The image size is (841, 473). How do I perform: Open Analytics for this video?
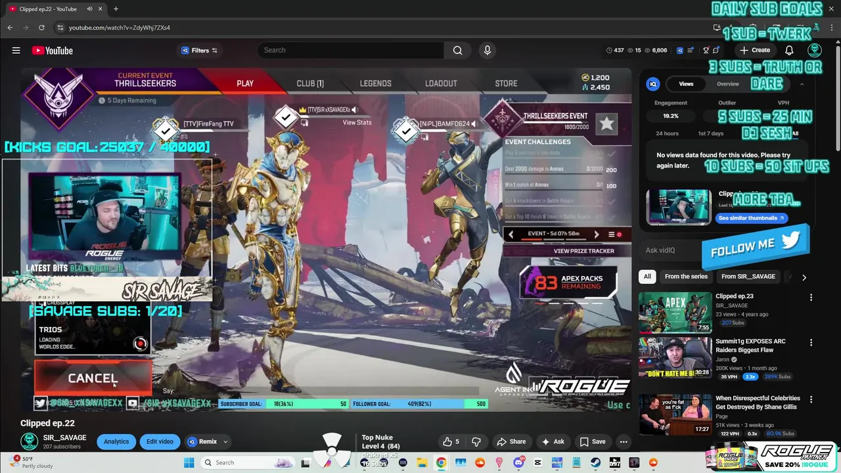pos(116,441)
